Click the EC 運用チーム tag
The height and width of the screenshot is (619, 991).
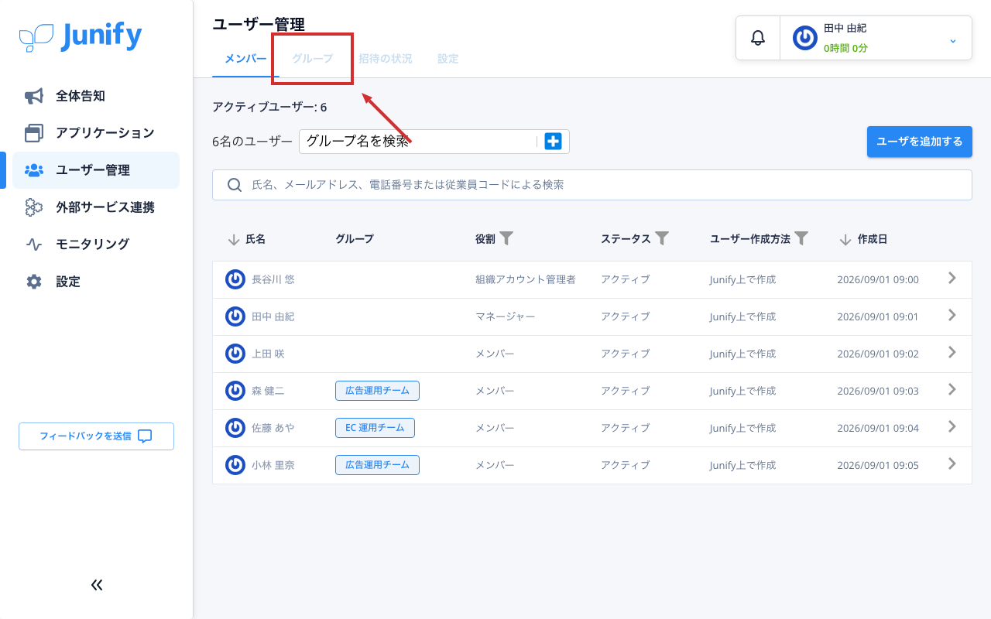[375, 428]
